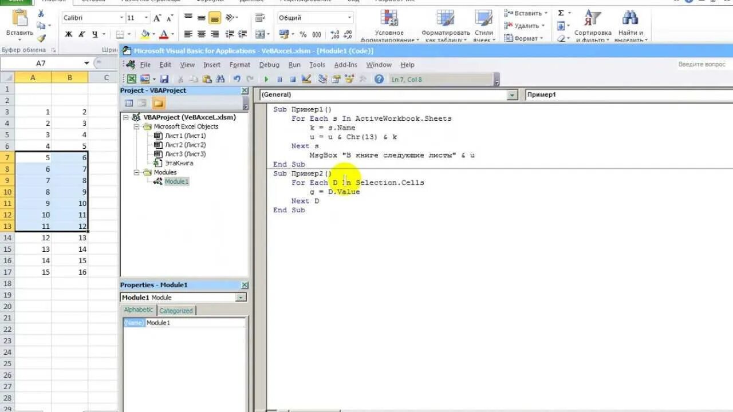This screenshot has height=412, width=733.
Task: Click the Insert UserForm toolbar icon
Action: [x=144, y=79]
